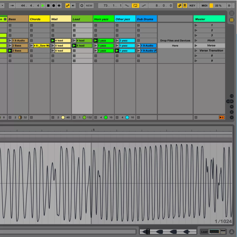Open Key Map mode
Viewport: 237px width, 237px height.
point(193,6)
